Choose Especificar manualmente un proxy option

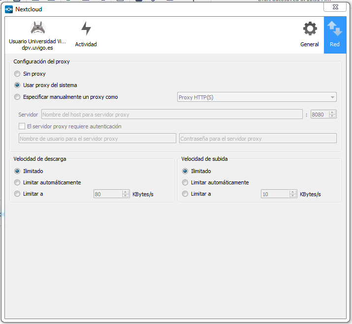[x=18, y=97]
